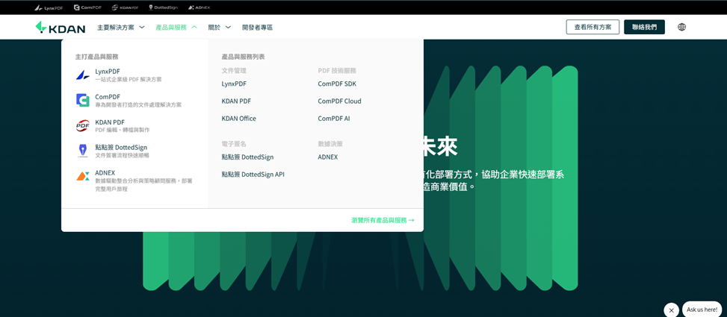
Task: Click the 查看所有方案 button
Action: tap(593, 27)
